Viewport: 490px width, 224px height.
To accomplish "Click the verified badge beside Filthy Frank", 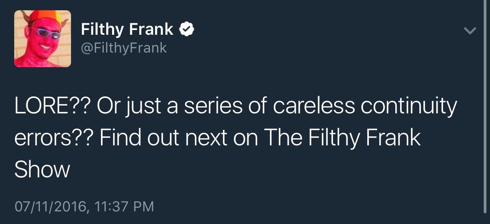I will [x=187, y=30].
